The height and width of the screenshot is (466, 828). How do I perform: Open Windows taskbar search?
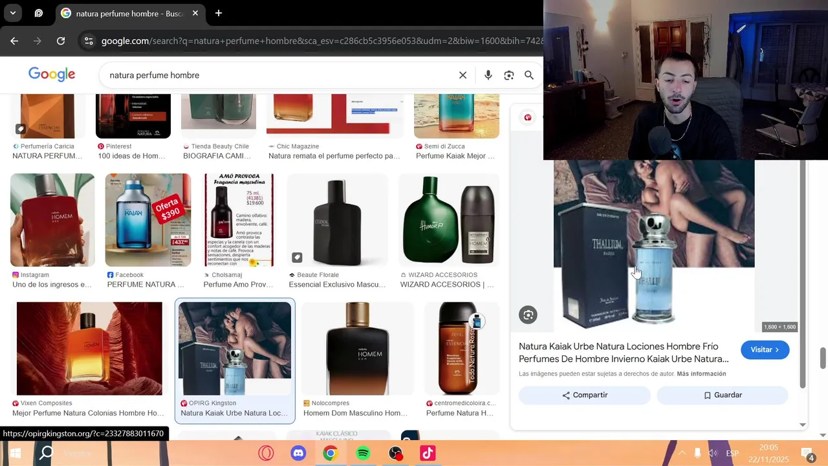(46, 453)
